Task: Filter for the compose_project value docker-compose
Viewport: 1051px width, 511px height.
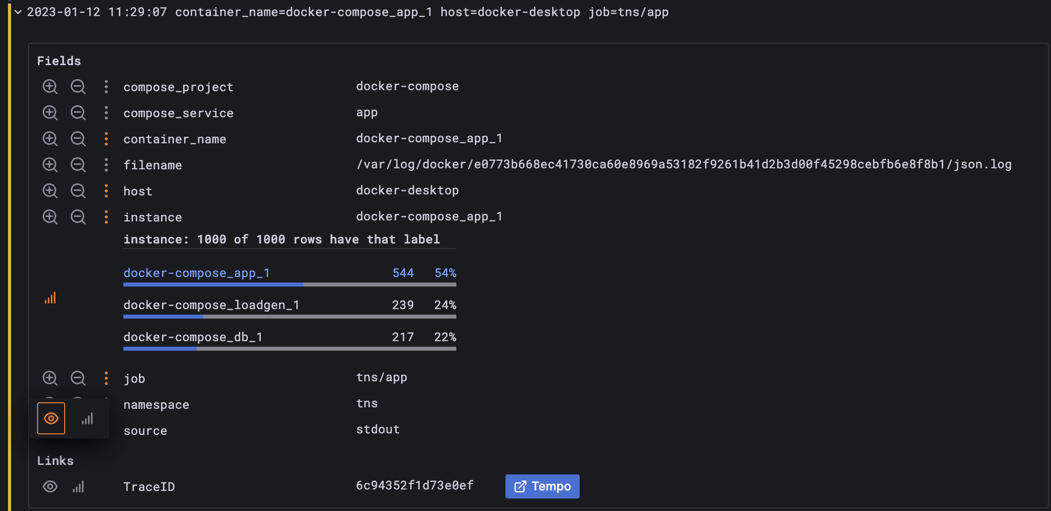Action: click(50, 87)
